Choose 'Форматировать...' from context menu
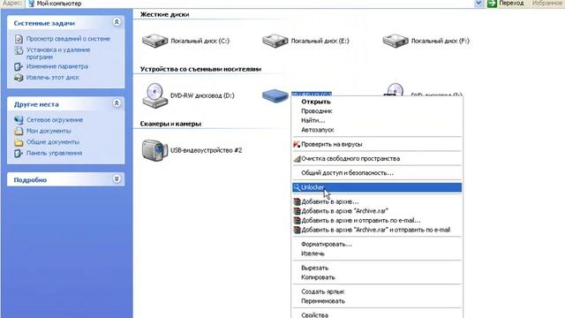Screen dimensions: 565x318 377,245
